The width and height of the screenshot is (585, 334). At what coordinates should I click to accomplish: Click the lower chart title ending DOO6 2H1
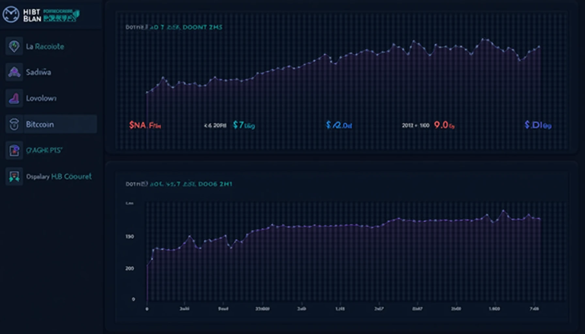(179, 184)
